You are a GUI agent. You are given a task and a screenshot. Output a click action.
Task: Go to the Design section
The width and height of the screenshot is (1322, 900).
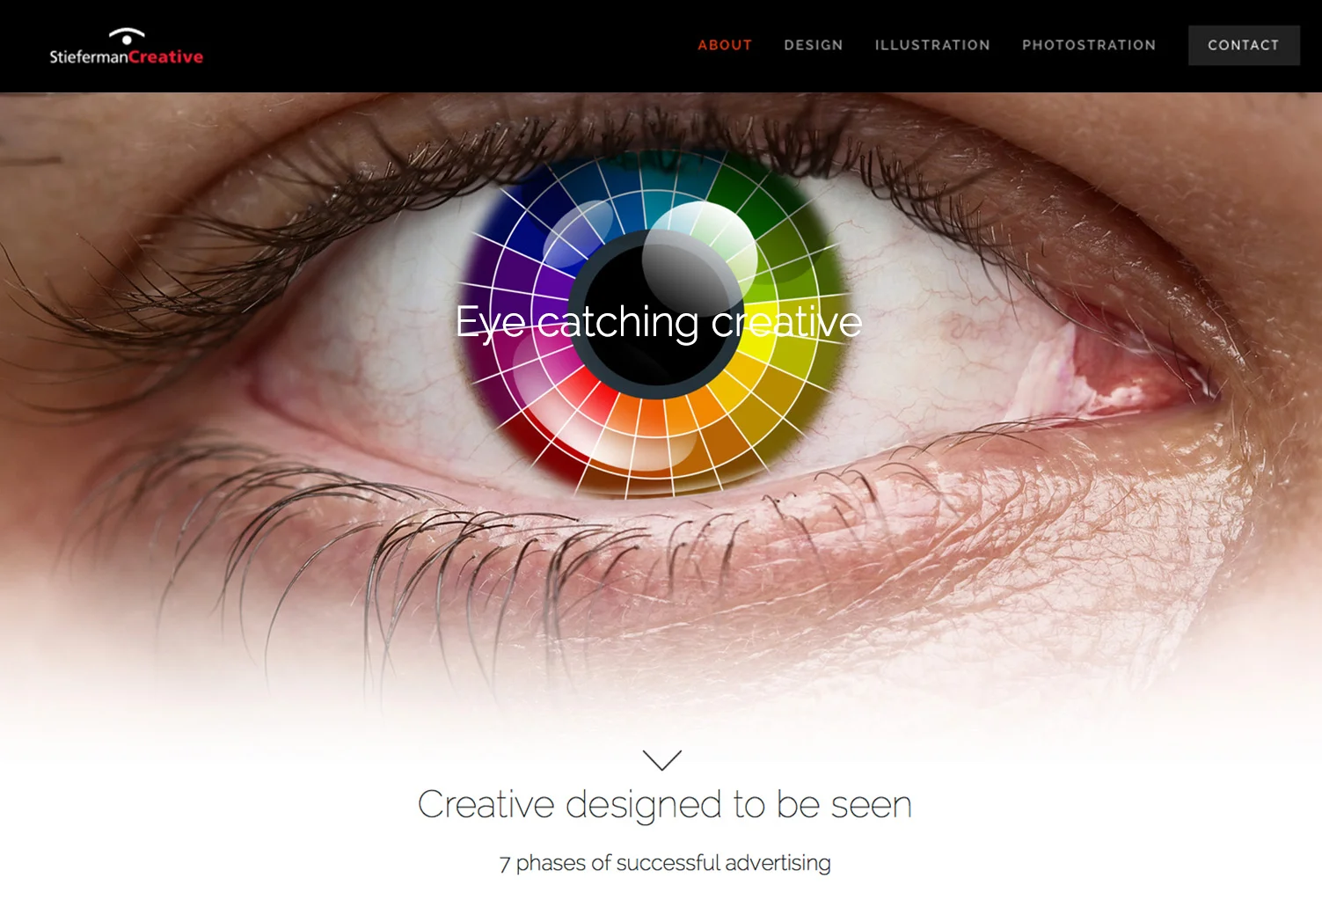click(814, 45)
